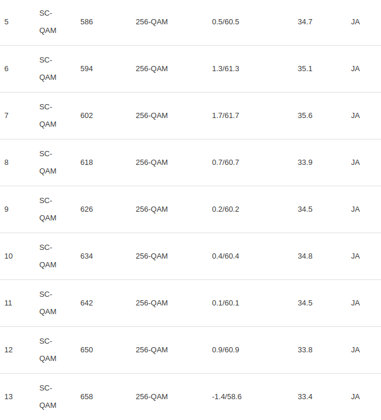
Task: Select frequency 634 in channel 10 row
Action: [86, 256]
